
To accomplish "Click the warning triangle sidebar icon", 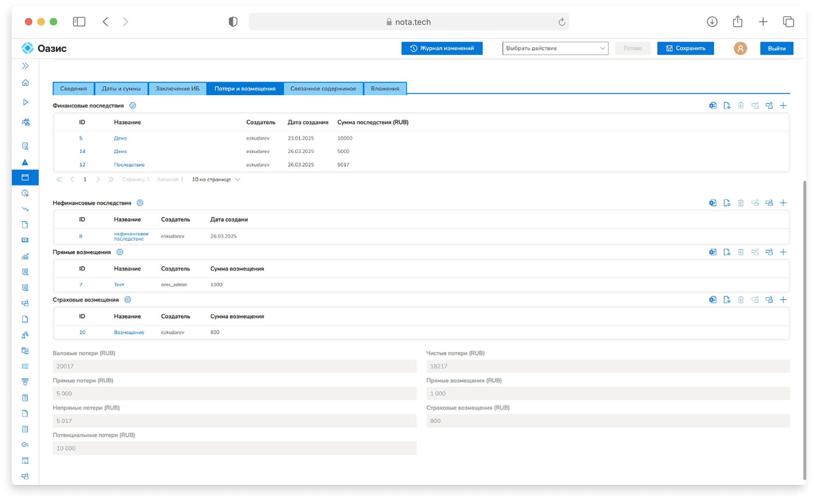I will click(x=25, y=162).
